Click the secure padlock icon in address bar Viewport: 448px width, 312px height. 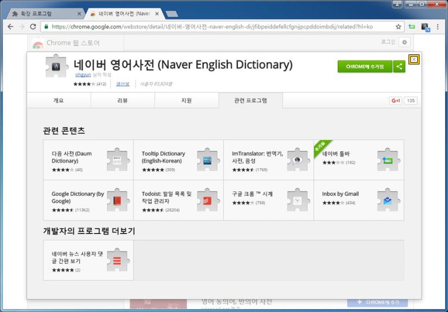[46, 26]
